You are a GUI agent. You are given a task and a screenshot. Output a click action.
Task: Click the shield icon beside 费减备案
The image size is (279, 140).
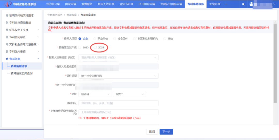pos(7,59)
